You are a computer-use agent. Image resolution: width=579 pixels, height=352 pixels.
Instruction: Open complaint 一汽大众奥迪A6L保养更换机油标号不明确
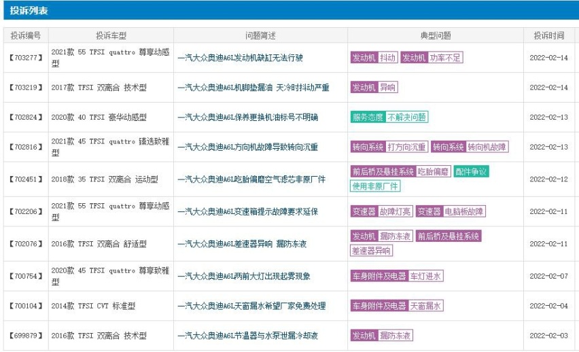coord(248,118)
